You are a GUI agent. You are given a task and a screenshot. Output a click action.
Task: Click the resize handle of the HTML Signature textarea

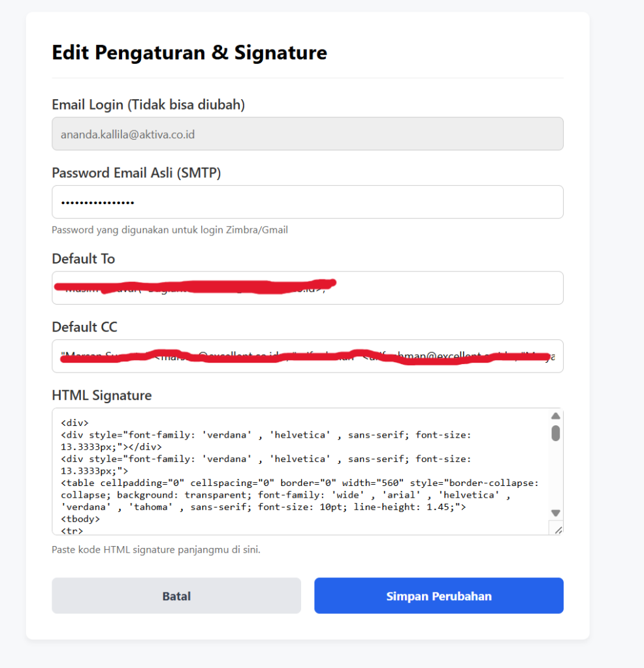557,529
